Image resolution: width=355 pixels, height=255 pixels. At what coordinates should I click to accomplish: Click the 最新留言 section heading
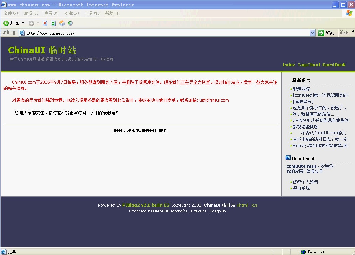tap(301, 80)
